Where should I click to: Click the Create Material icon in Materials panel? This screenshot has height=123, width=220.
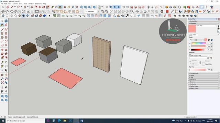click(x=219, y=28)
